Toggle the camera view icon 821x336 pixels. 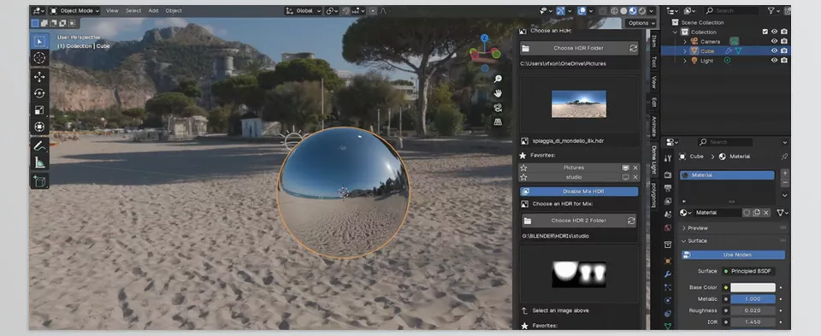pos(498,107)
